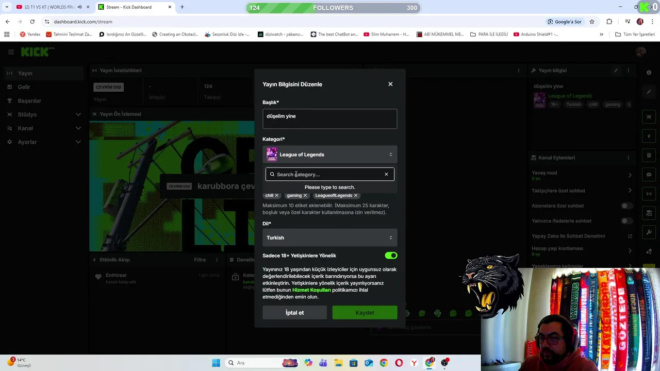Remove the chill tag
This screenshot has height=371, width=660.
(276, 195)
